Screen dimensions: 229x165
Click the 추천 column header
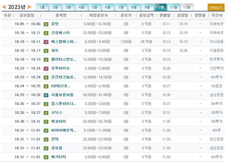point(7,15)
